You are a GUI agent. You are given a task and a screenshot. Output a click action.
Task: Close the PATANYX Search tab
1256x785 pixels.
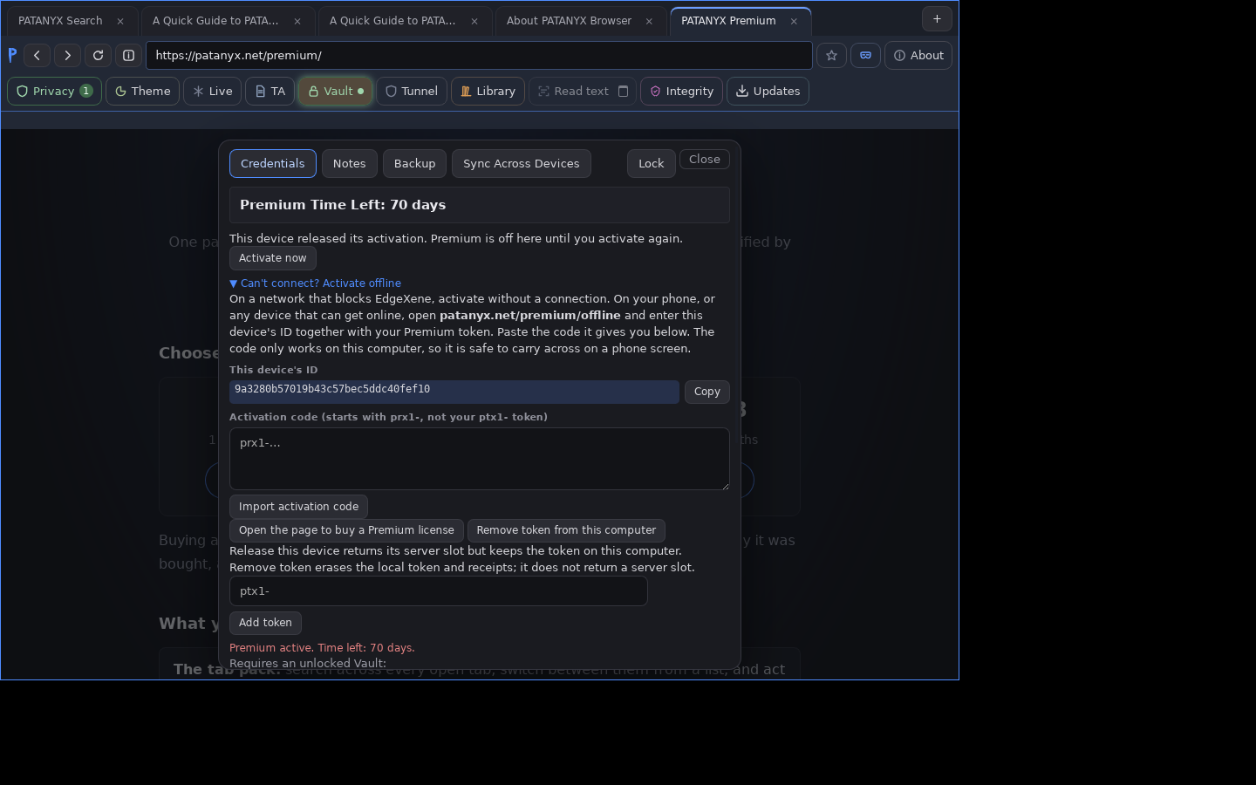(x=120, y=21)
